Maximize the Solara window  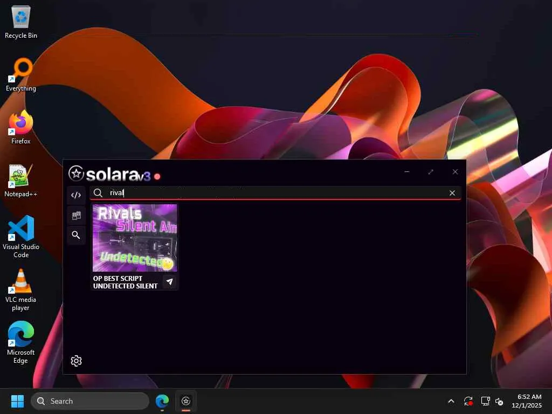[431, 172]
